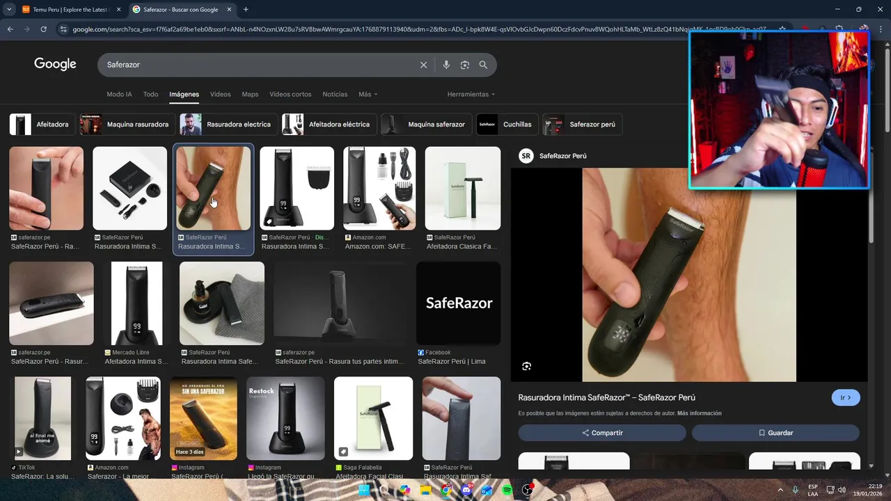891x501 pixels.
Task: Open Google Lens image search icon
Action: [x=465, y=65]
